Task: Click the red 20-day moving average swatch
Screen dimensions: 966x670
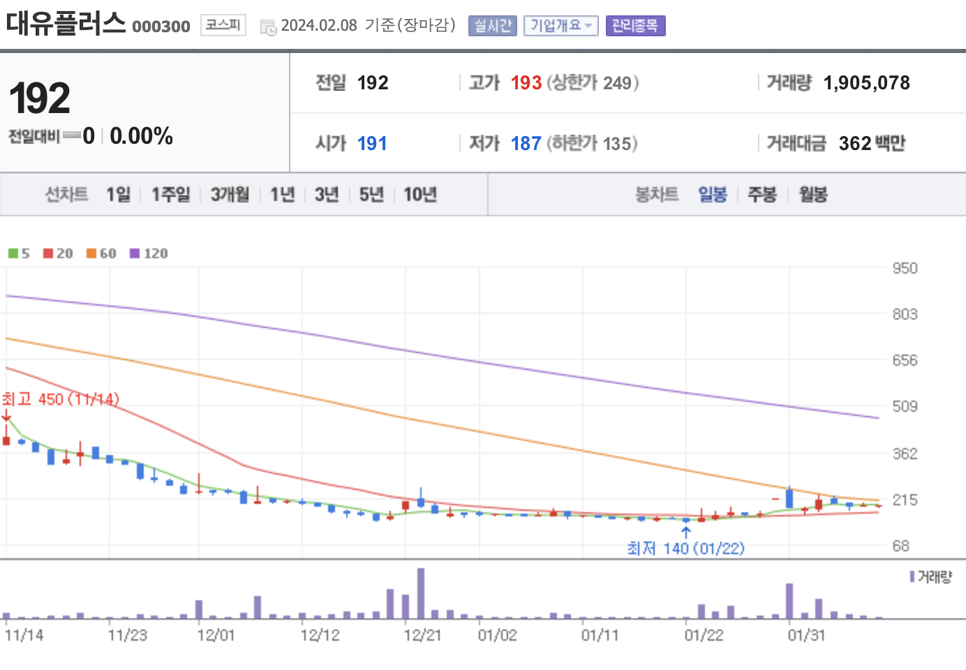Action: click(48, 253)
